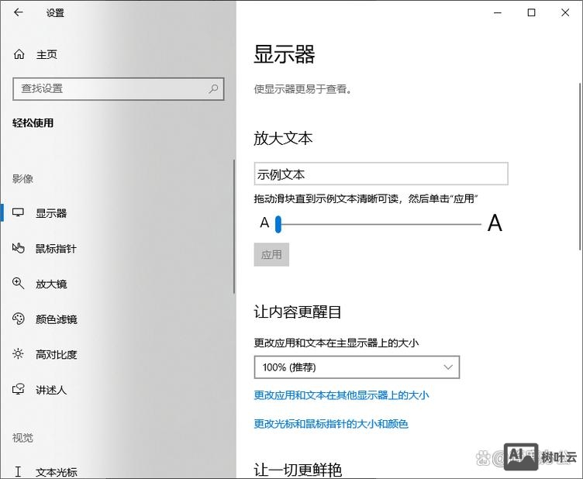Click the right content scrollbar
The width and height of the screenshot is (583, 479).
580,167
